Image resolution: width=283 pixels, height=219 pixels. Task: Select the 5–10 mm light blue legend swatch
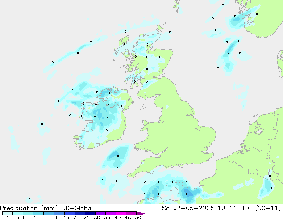[49, 213]
